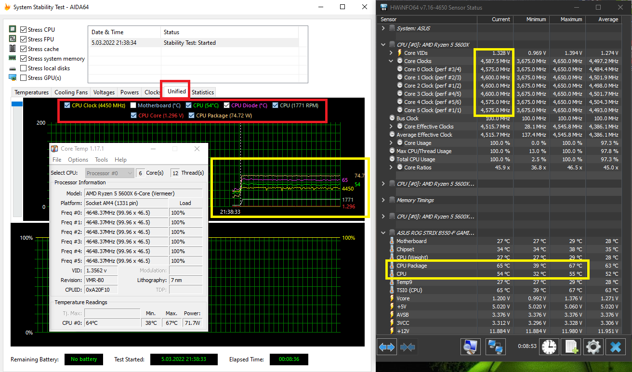Click disk icon beside Stress local disks
Screen dimensions: 632x372
tap(13, 68)
